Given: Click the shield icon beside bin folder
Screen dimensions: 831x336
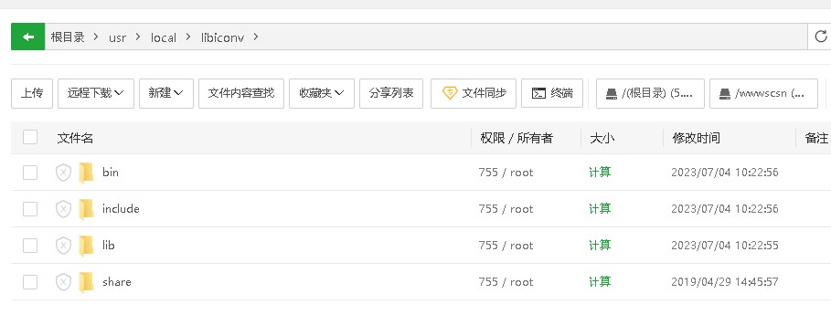Looking at the screenshot, I should tap(63, 173).
